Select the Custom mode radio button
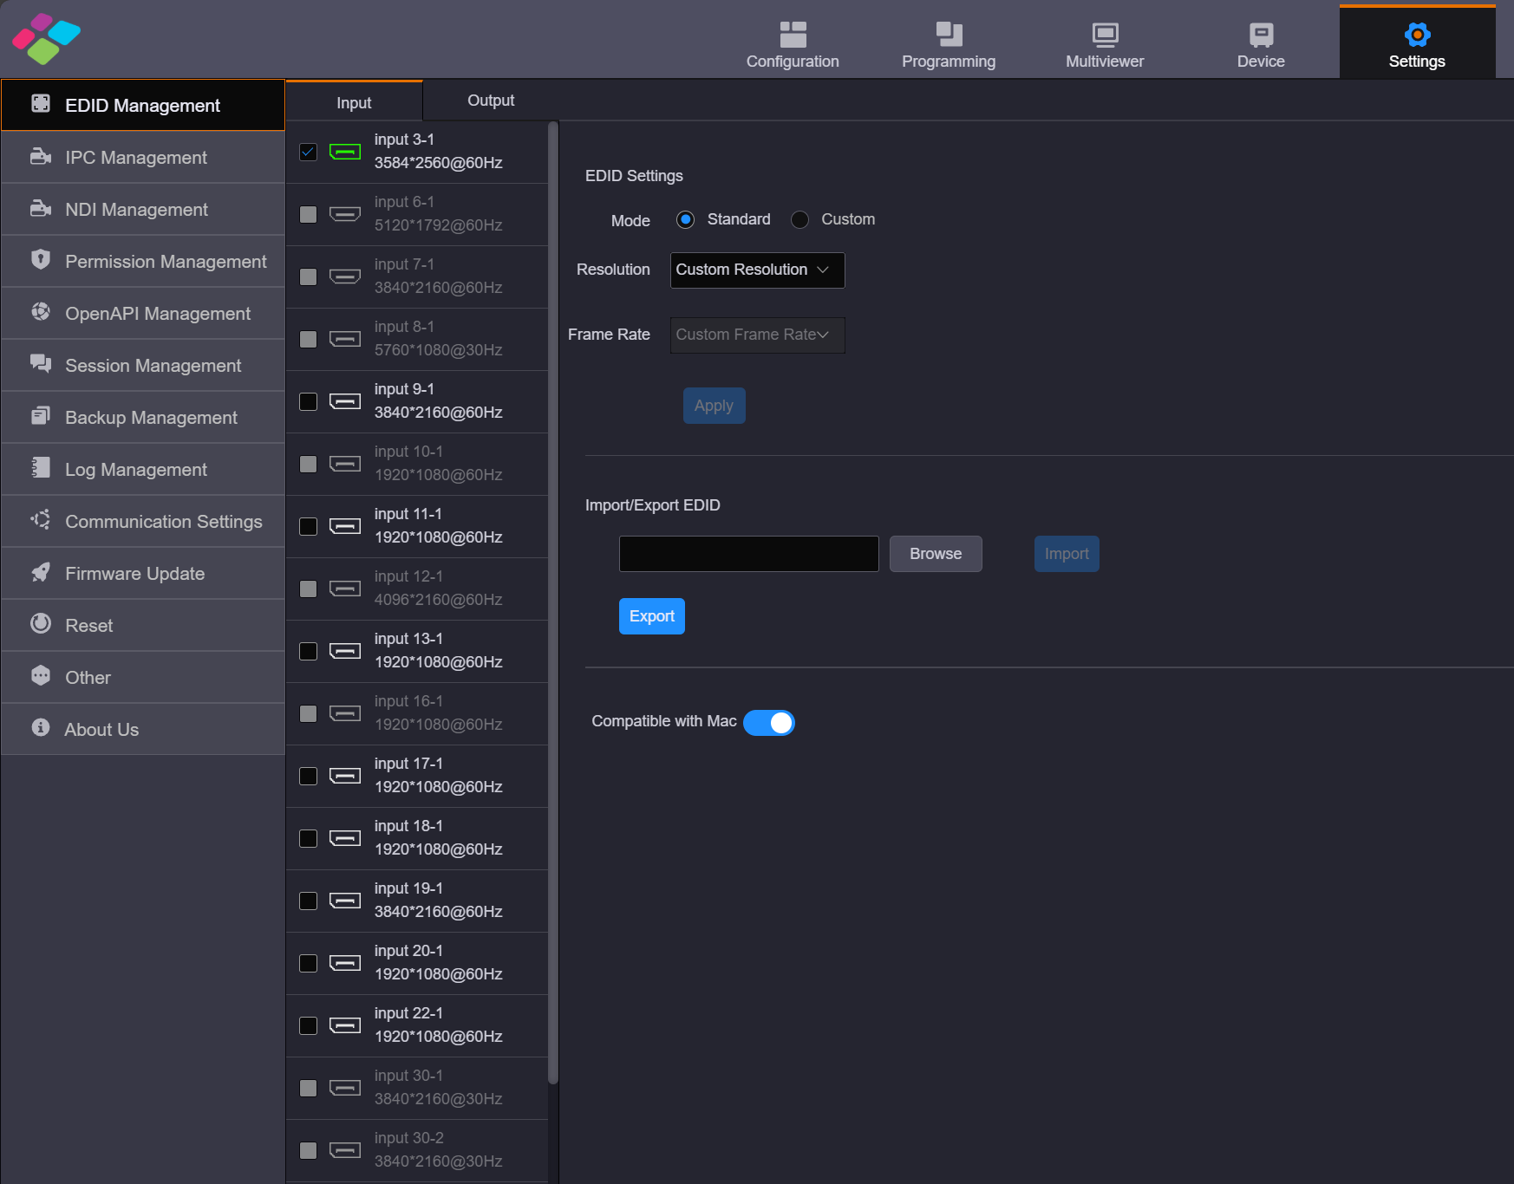 (x=799, y=219)
